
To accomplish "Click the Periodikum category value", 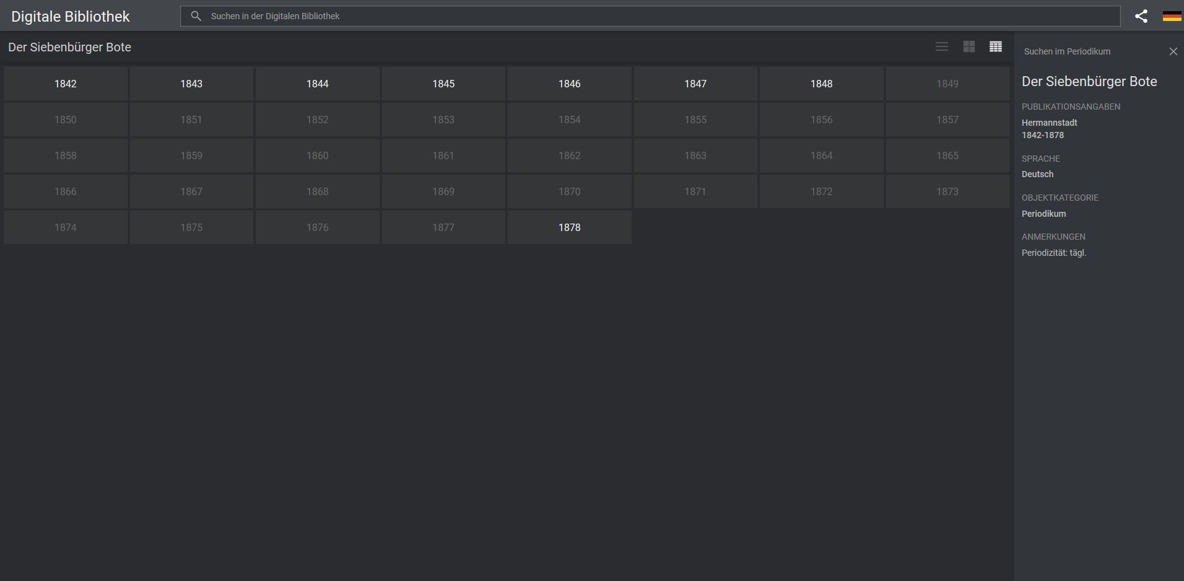I will coord(1044,214).
